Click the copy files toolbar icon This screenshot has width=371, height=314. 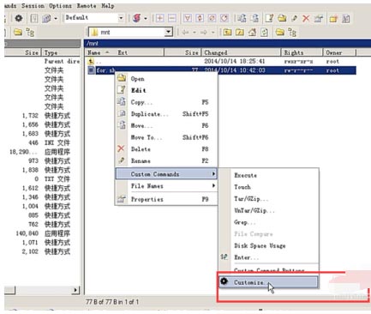click(242, 18)
